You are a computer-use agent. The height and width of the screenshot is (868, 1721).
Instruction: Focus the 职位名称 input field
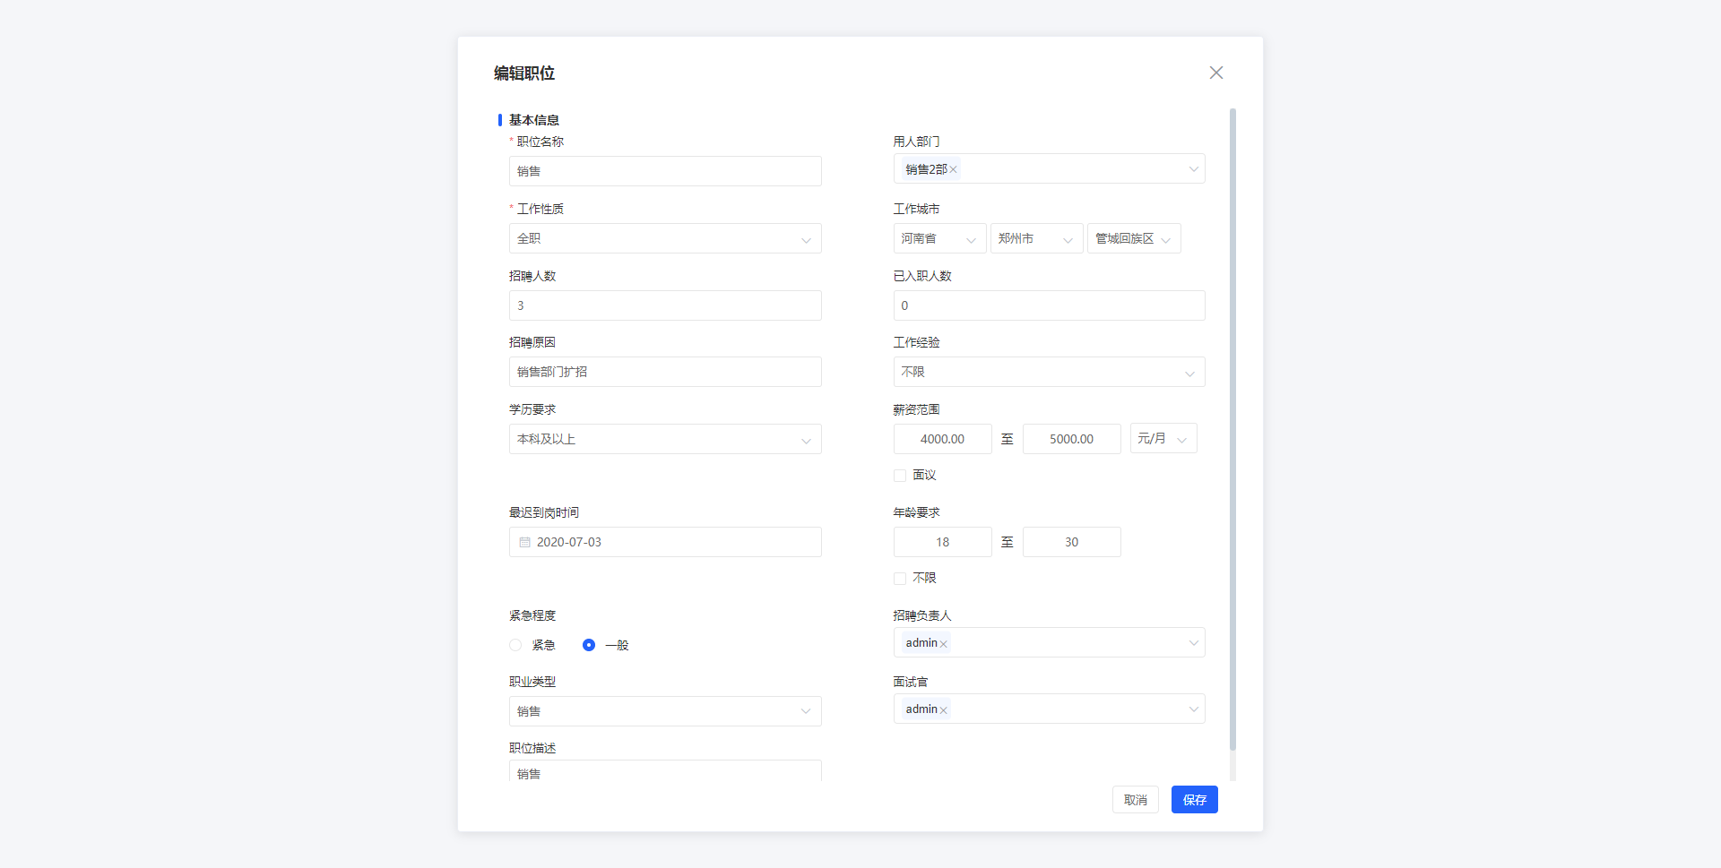coord(665,171)
